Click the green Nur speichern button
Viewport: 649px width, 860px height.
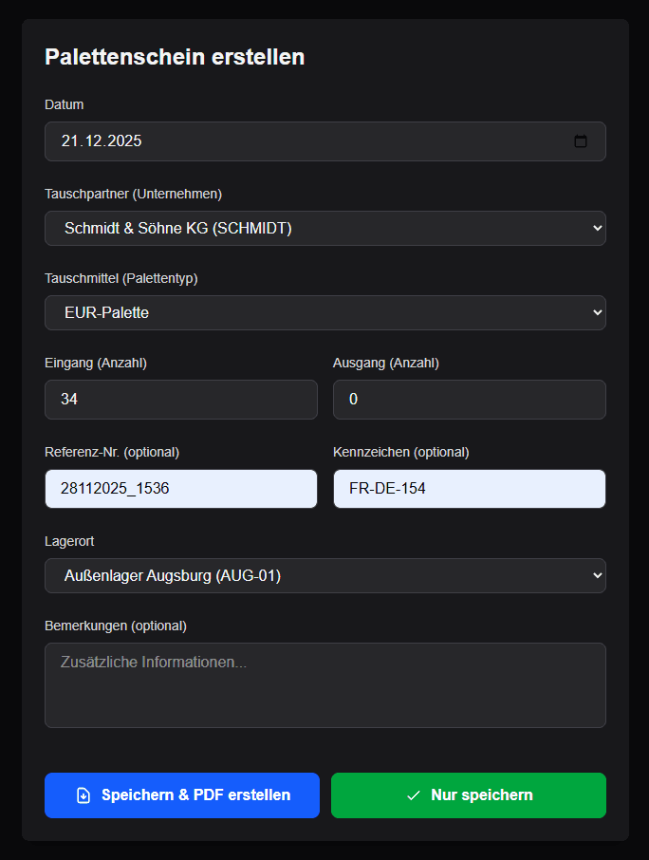pos(468,795)
